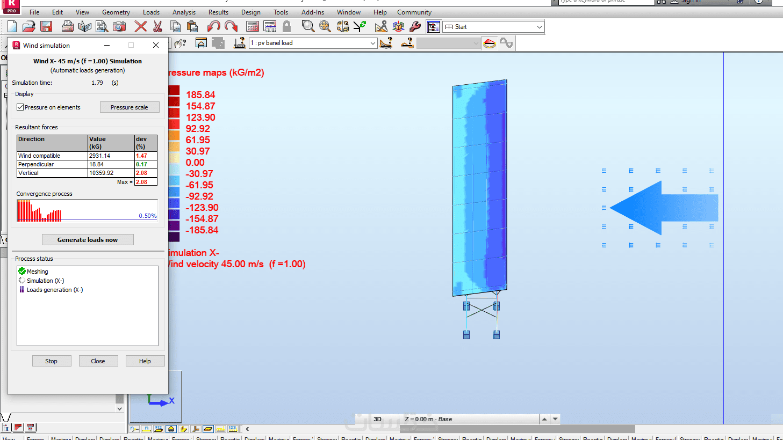Run calculations with the first calculator icon

coord(253,26)
